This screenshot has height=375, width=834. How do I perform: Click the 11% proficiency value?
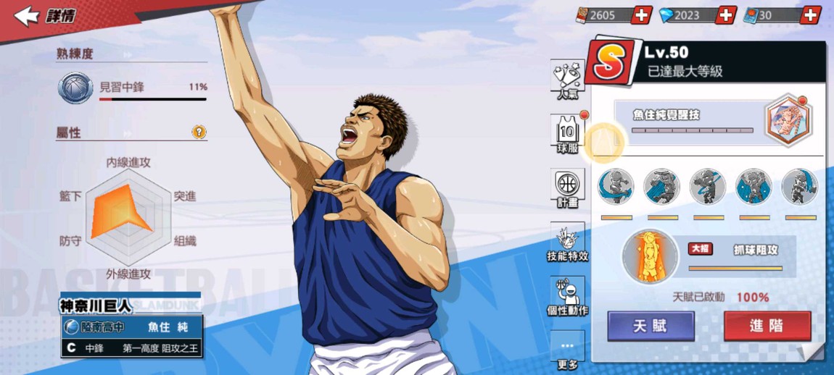[x=198, y=87]
